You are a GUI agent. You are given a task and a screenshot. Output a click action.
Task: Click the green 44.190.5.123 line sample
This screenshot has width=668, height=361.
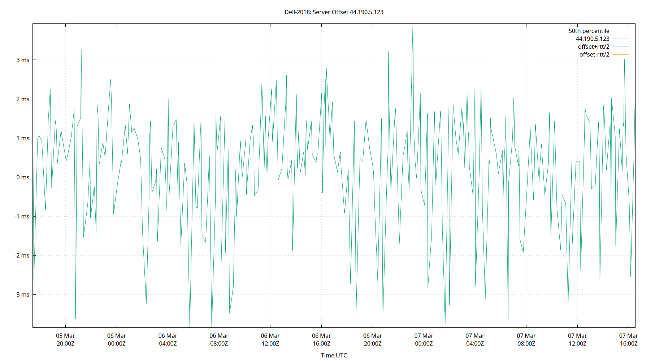click(x=620, y=39)
